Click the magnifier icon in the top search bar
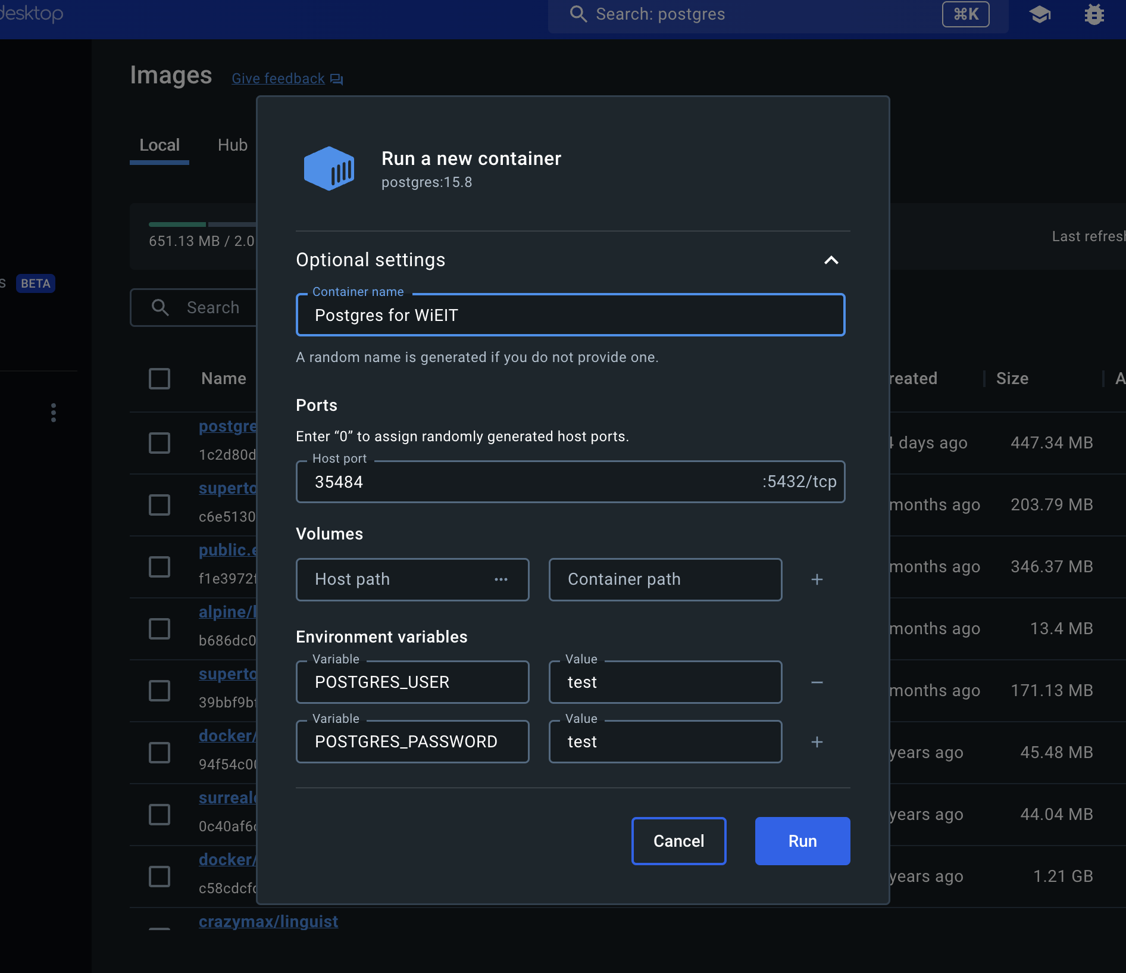 click(x=578, y=14)
